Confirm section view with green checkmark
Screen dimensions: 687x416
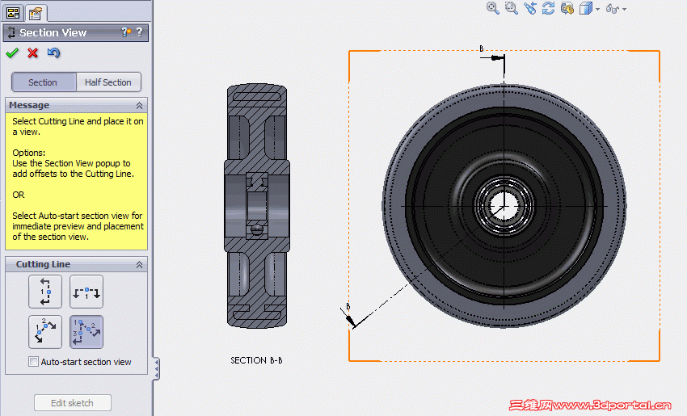click(12, 53)
